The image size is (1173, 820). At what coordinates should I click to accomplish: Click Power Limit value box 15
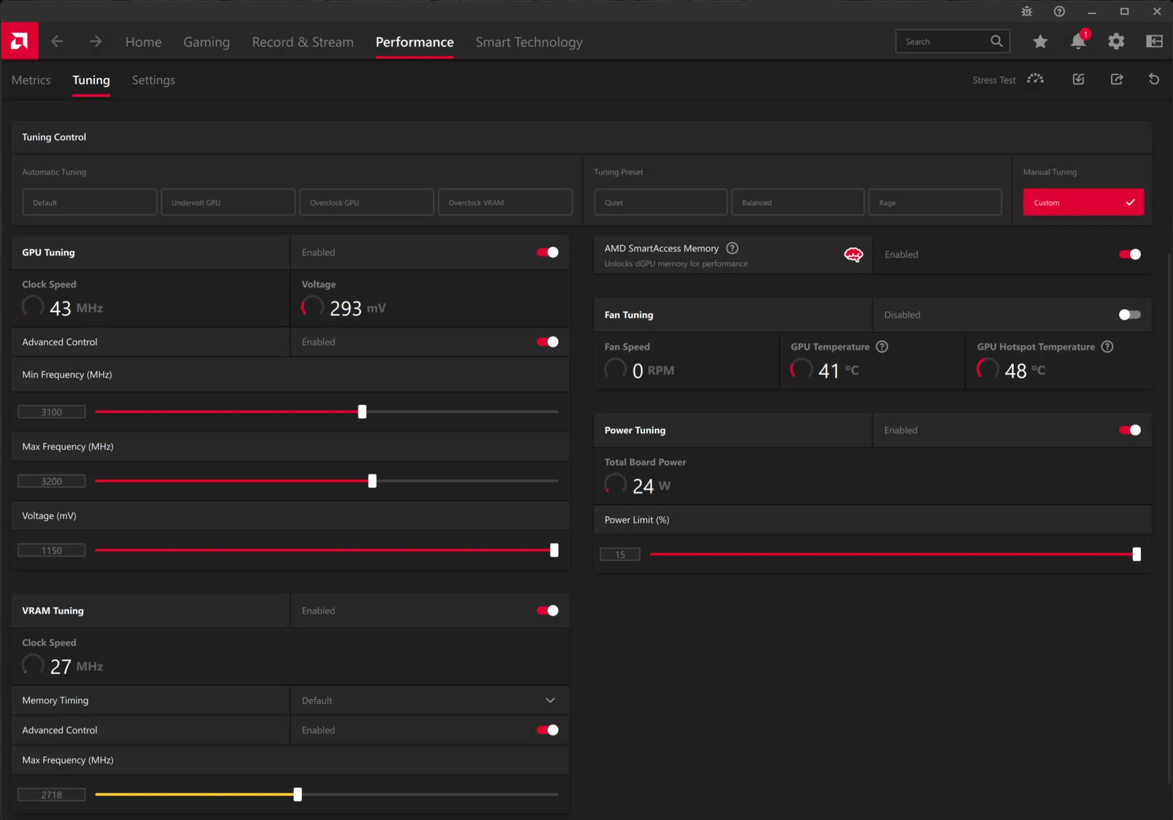(620, 554)
